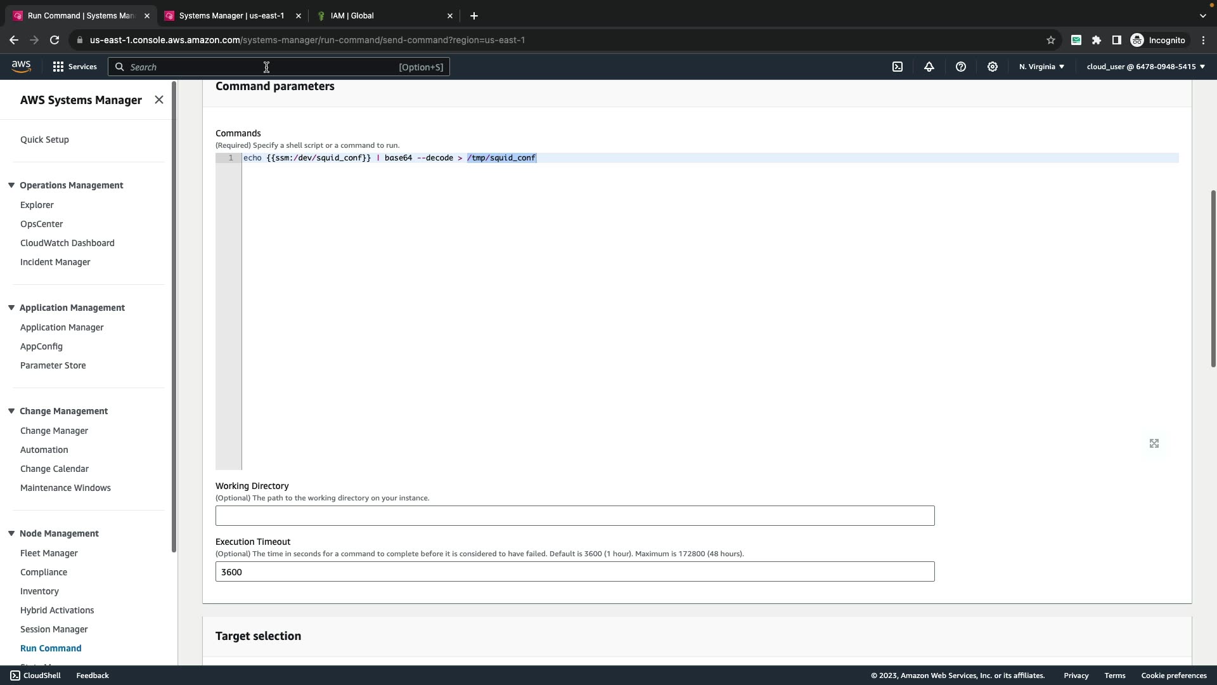Bookmark this page with the star icon

(x=1051, y=40)
